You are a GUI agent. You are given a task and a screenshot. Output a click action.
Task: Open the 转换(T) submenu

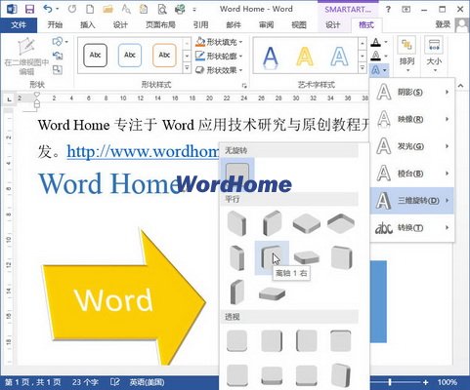(x=412, y=228)
